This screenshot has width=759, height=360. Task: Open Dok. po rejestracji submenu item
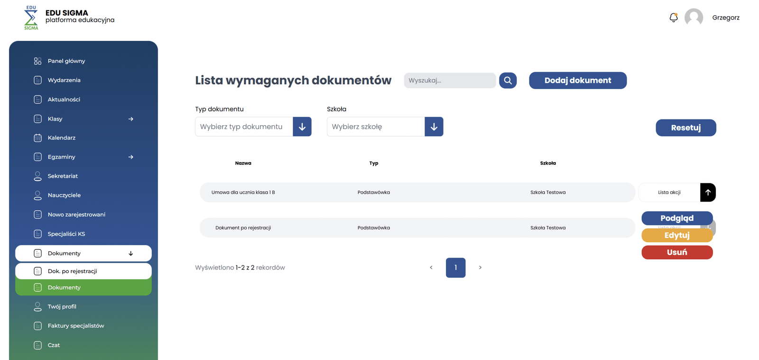pos(73,271)
